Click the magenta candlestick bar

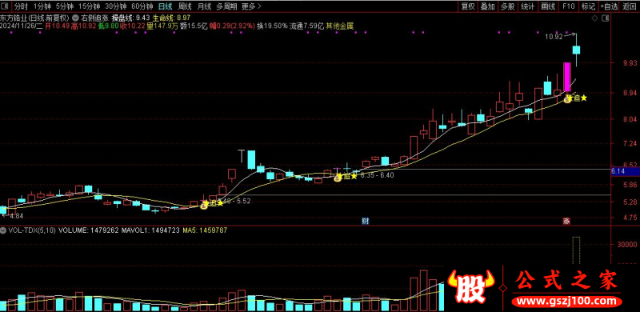point(566,77)
